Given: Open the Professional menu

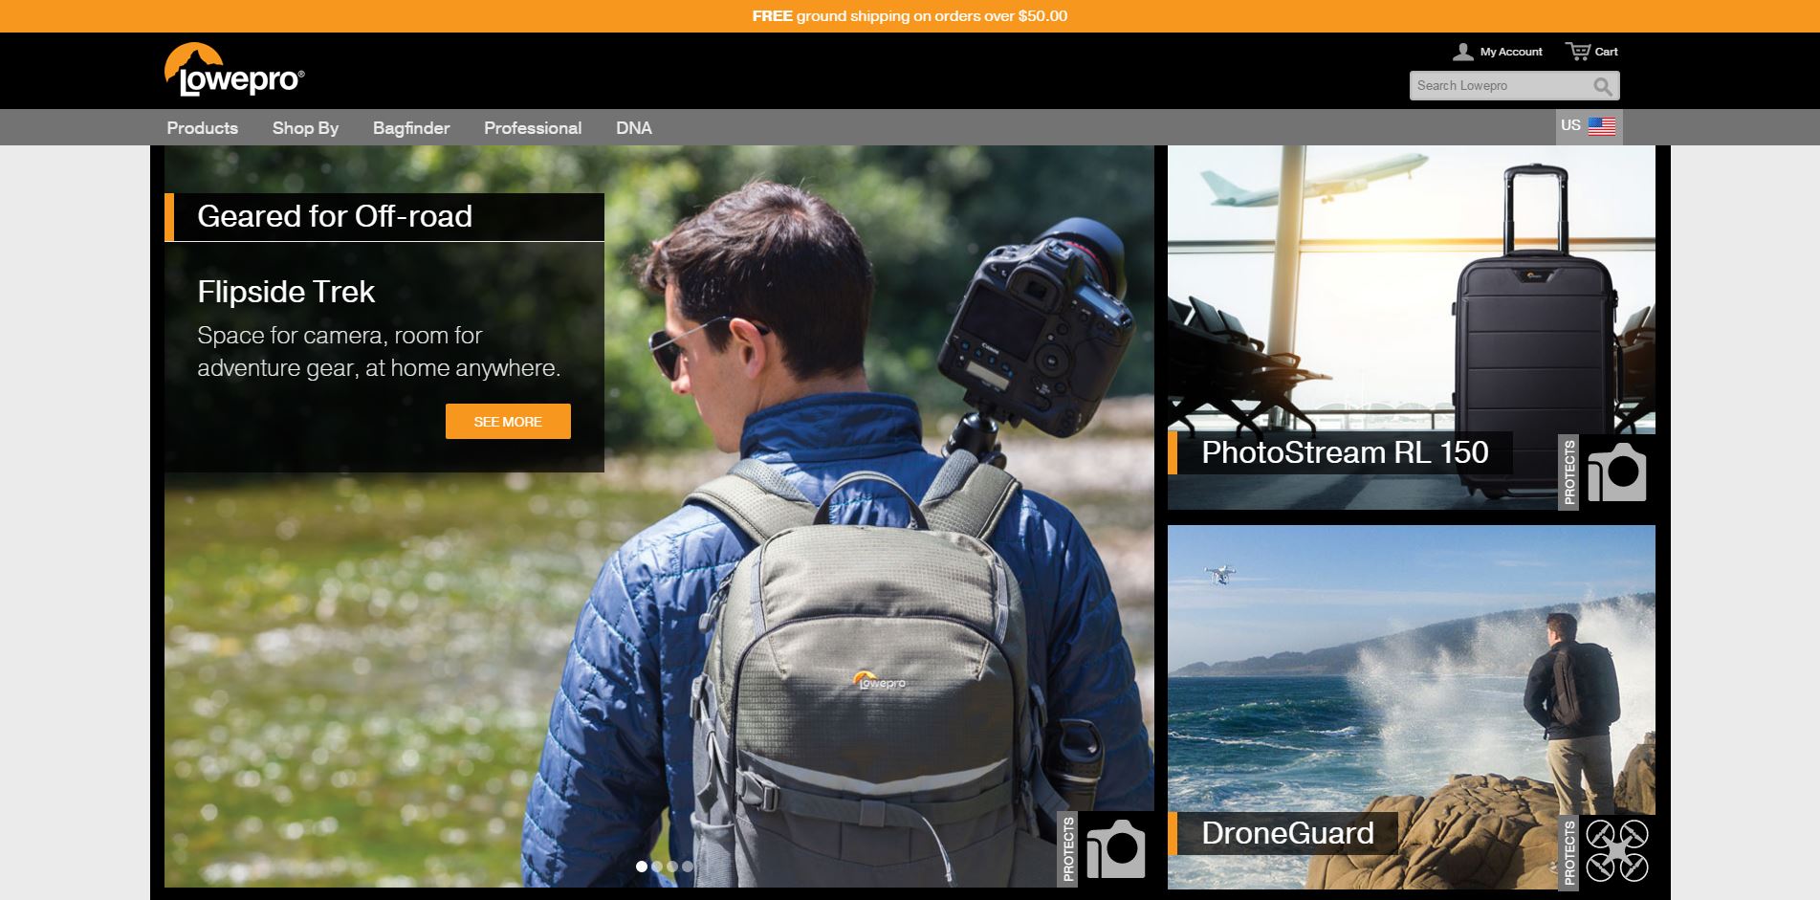Looking at the screenshot, I should pos(533,127).
